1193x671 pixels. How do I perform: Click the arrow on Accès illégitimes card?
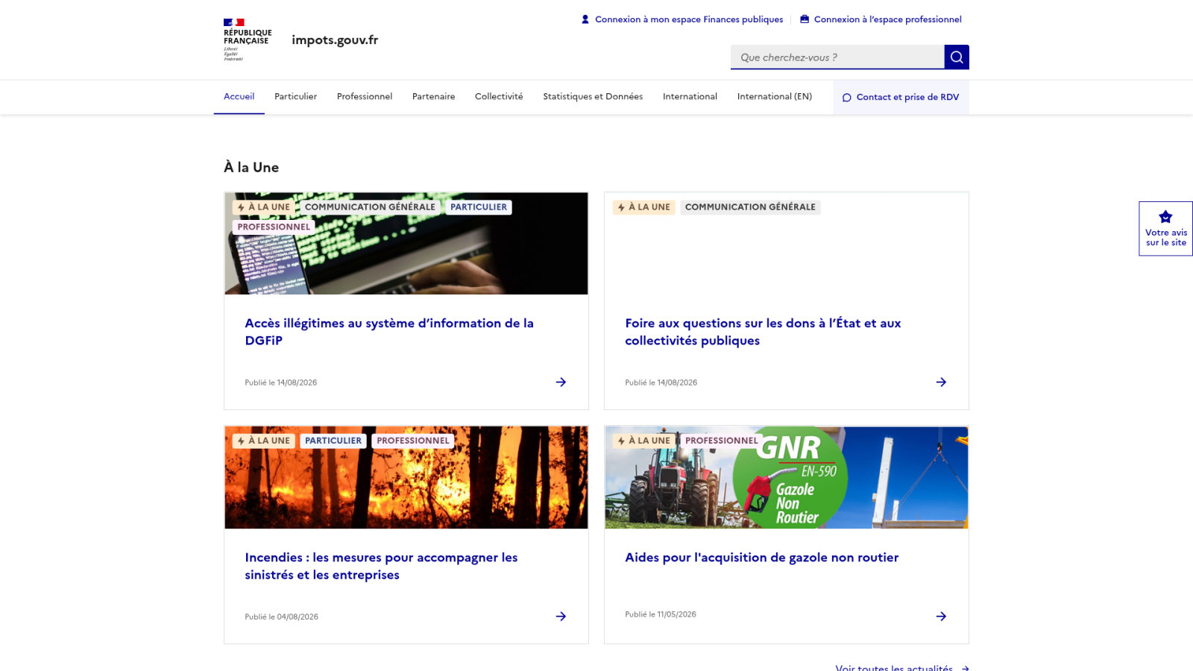click(561, 382)
